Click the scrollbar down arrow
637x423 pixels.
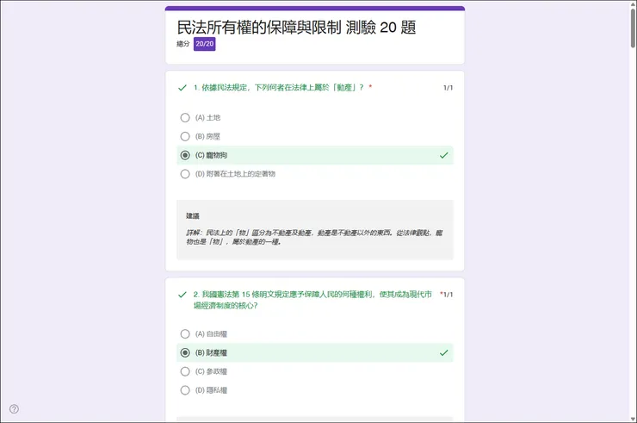[633, 419]
